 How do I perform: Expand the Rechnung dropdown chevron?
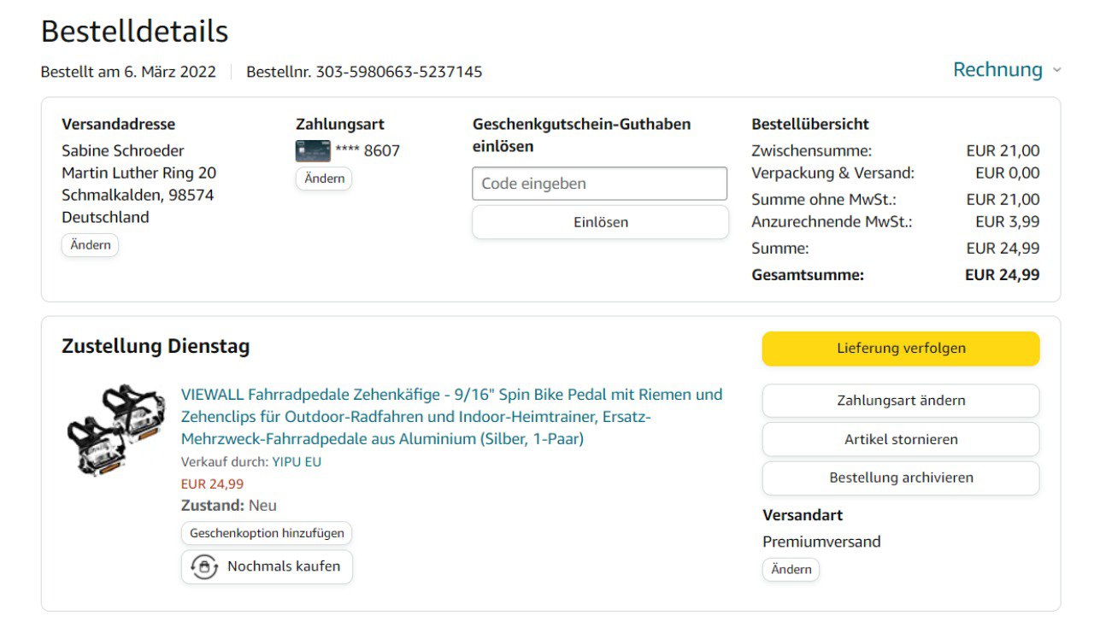point(1057,70)
